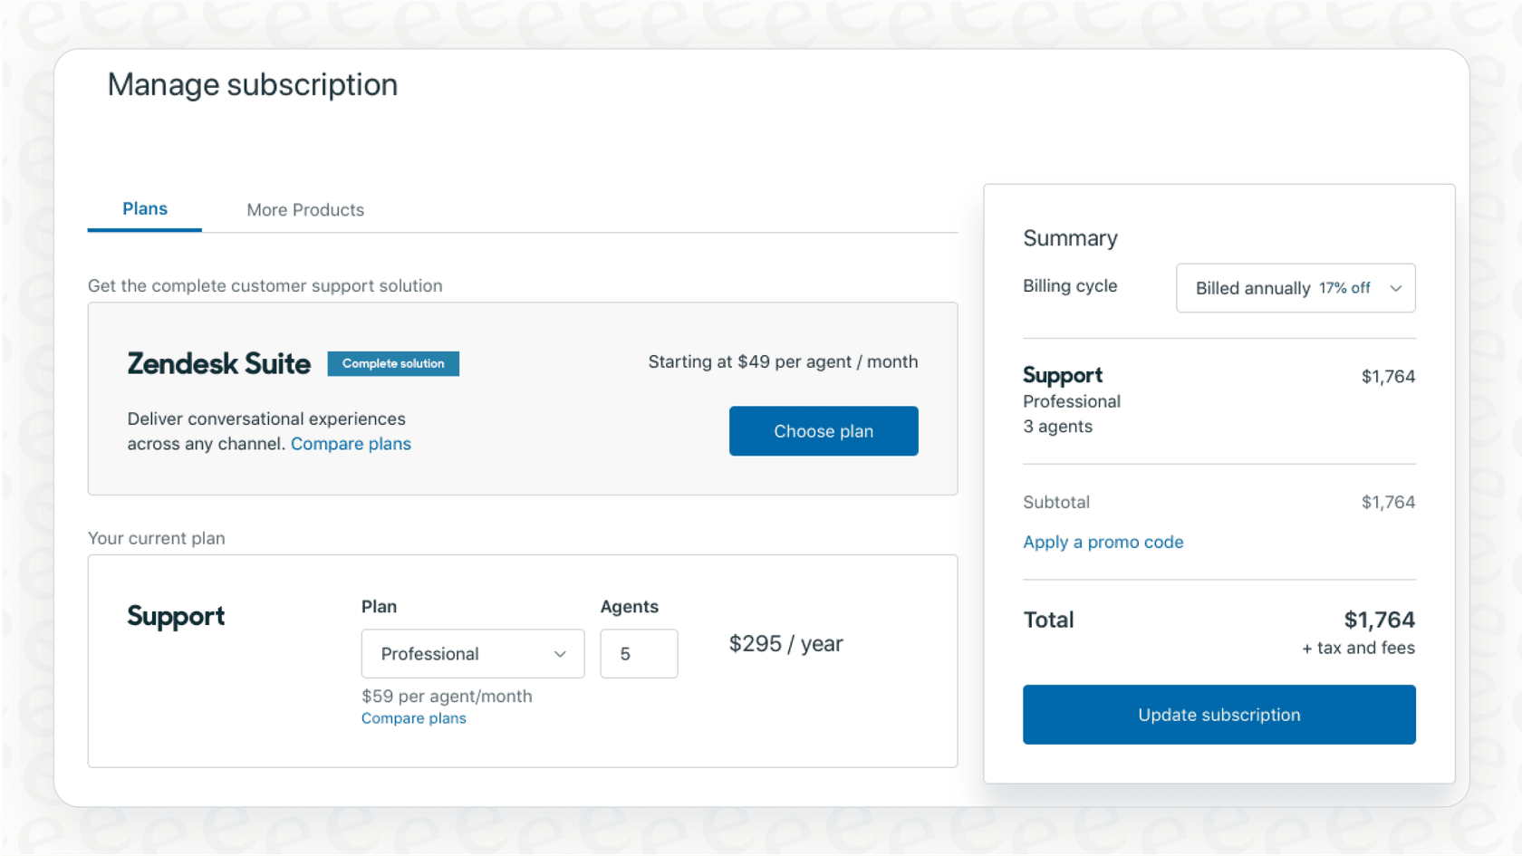Select the Support heading in current plan
Image resolution: width=1522 pixels, height=856 pixels.
pyautogui.click(x=176, y=617)
